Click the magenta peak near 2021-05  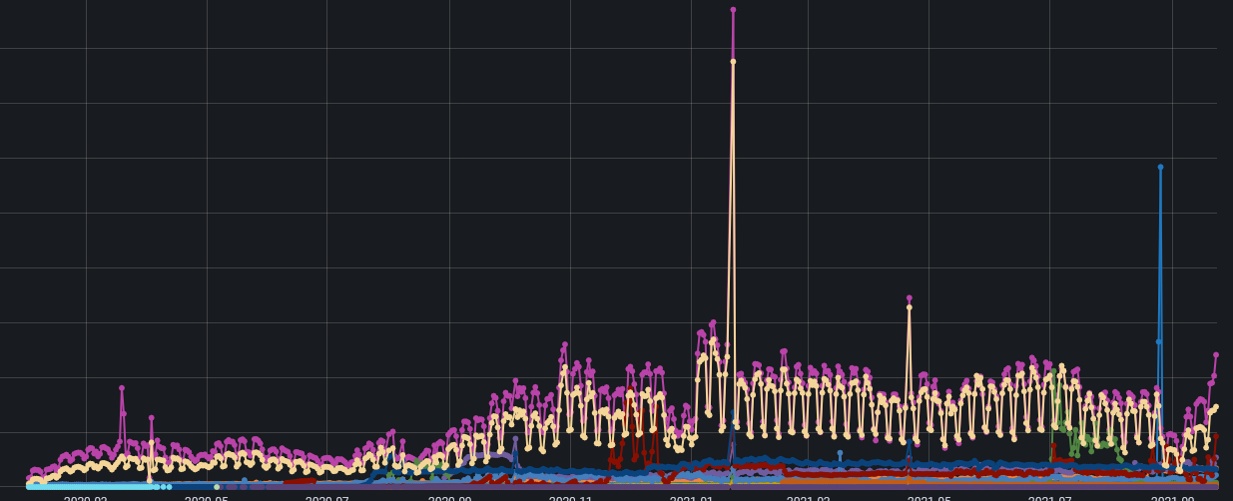pyautogui.click(x=909, y=298)
